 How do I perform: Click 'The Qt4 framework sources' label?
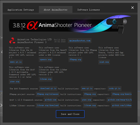point(24,88)
